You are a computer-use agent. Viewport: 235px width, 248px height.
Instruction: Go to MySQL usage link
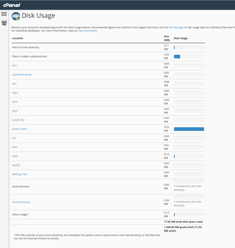(x=16, y=165)
